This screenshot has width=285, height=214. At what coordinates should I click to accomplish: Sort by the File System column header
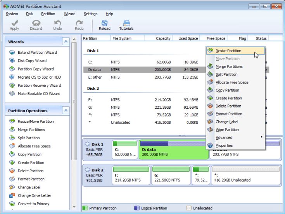point(128,38)
